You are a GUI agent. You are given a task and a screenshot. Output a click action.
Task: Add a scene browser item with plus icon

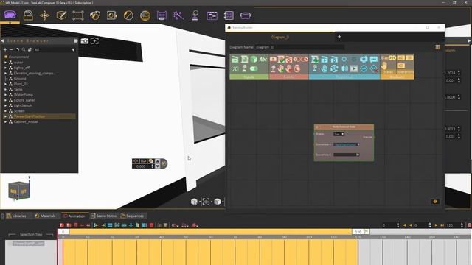pyautogui.click(x=5, y=49)
